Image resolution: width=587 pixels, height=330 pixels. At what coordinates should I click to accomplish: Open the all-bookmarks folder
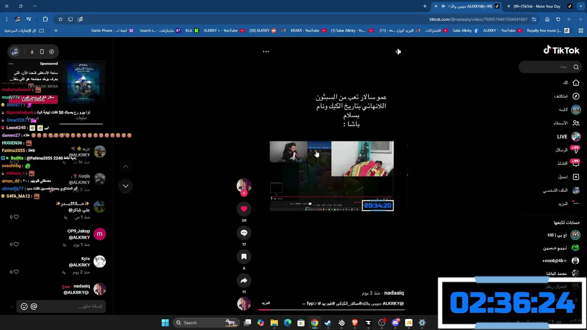24,31
